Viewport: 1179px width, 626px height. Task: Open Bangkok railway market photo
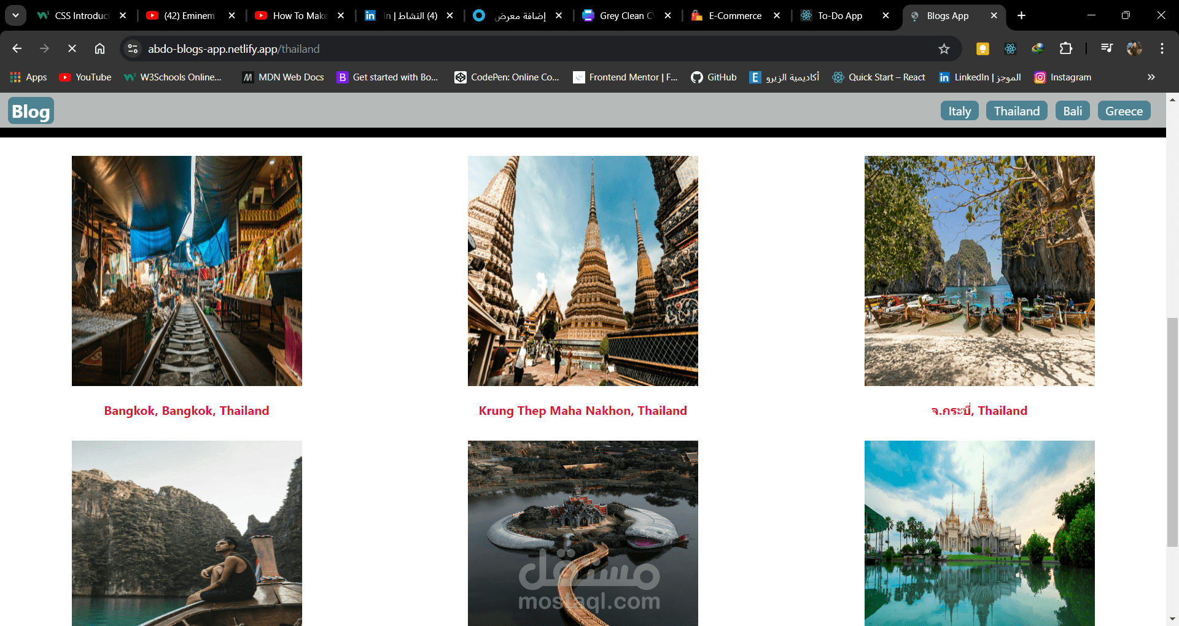187,271
